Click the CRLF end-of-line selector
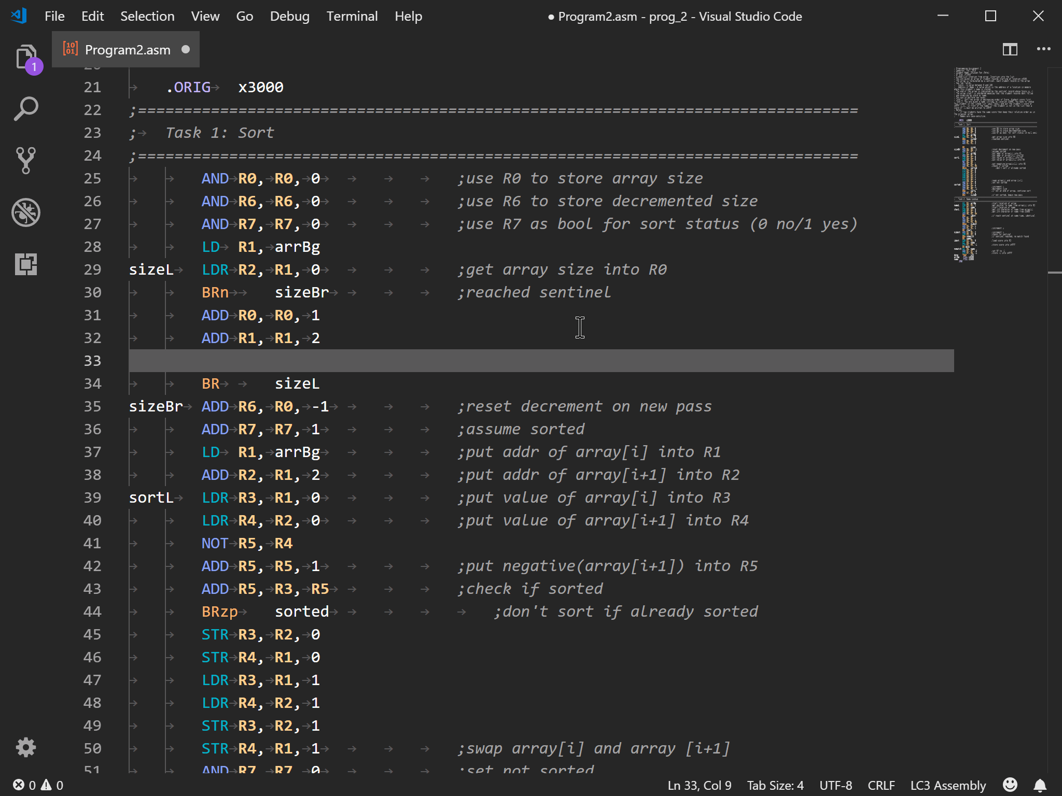 [881, 785]
